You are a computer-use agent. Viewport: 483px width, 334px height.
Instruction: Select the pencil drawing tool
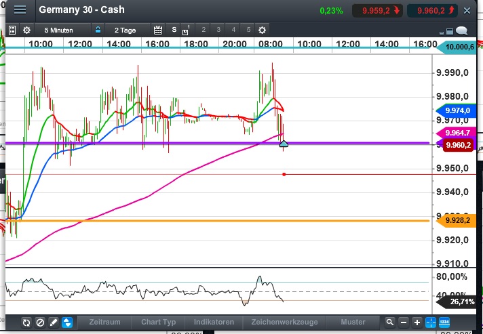point(54,322)
